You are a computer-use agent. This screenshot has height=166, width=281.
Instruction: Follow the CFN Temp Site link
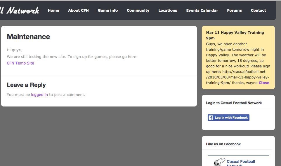(20, 63)
